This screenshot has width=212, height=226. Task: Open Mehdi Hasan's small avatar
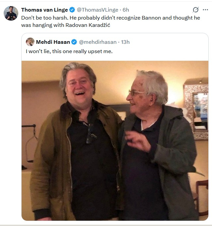click(x=30, y=42)
